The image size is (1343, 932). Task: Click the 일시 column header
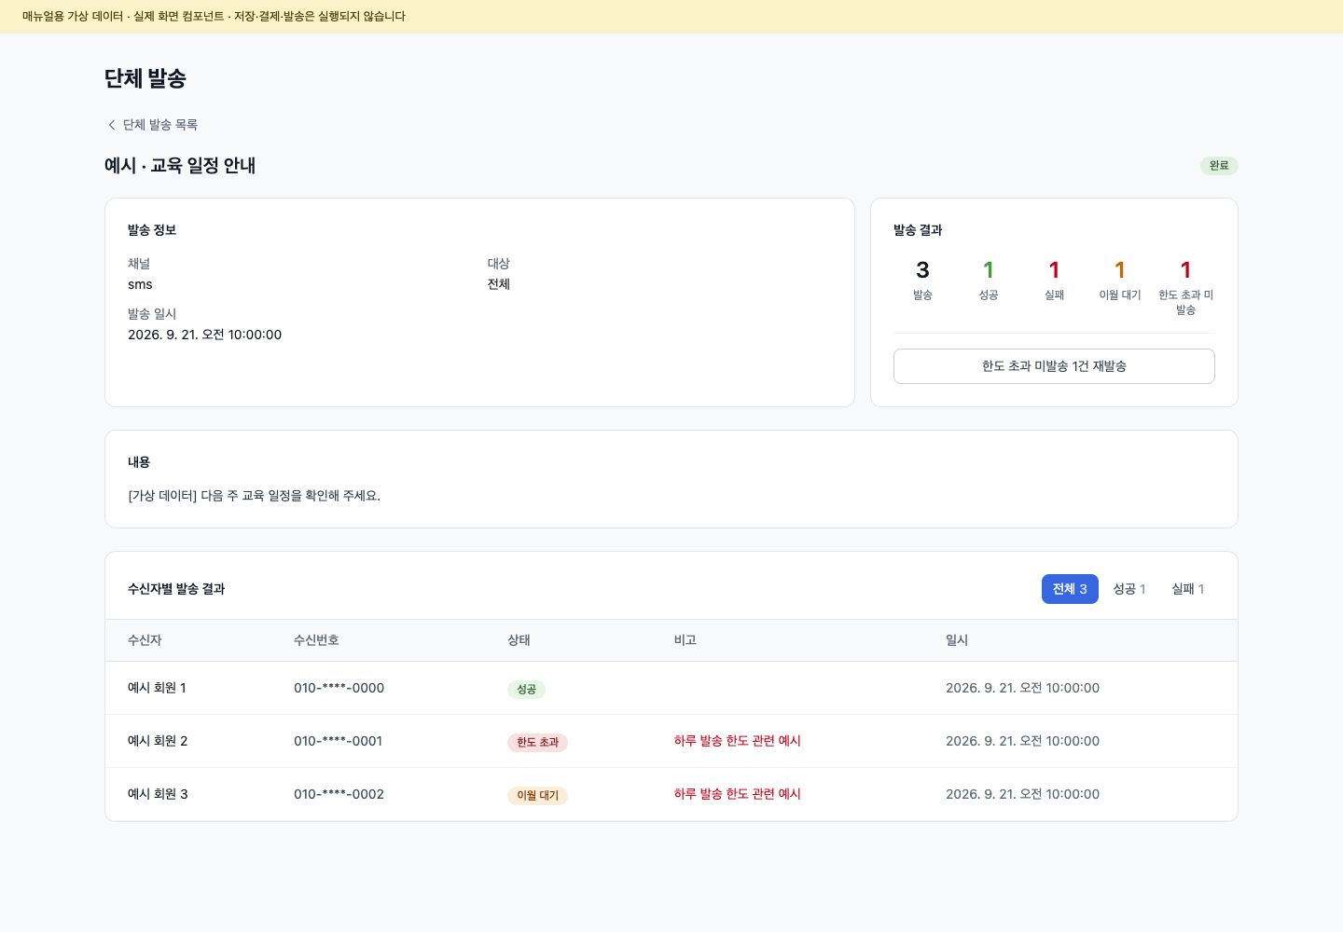point(957,640)
